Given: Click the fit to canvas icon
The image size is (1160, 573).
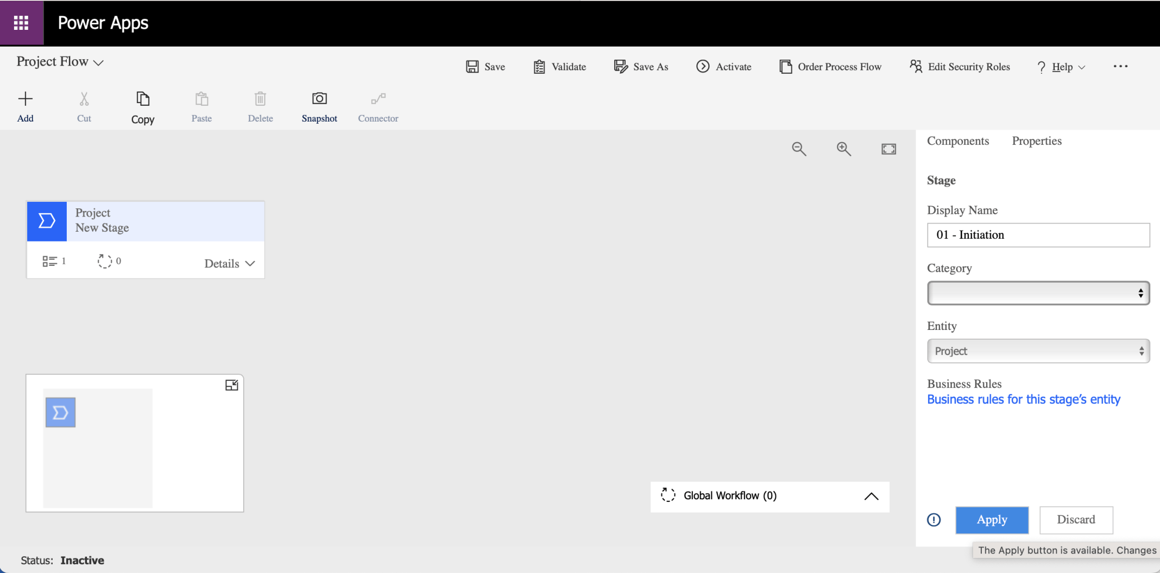Looking at the screenshot, I should click(x=888, y=149).
